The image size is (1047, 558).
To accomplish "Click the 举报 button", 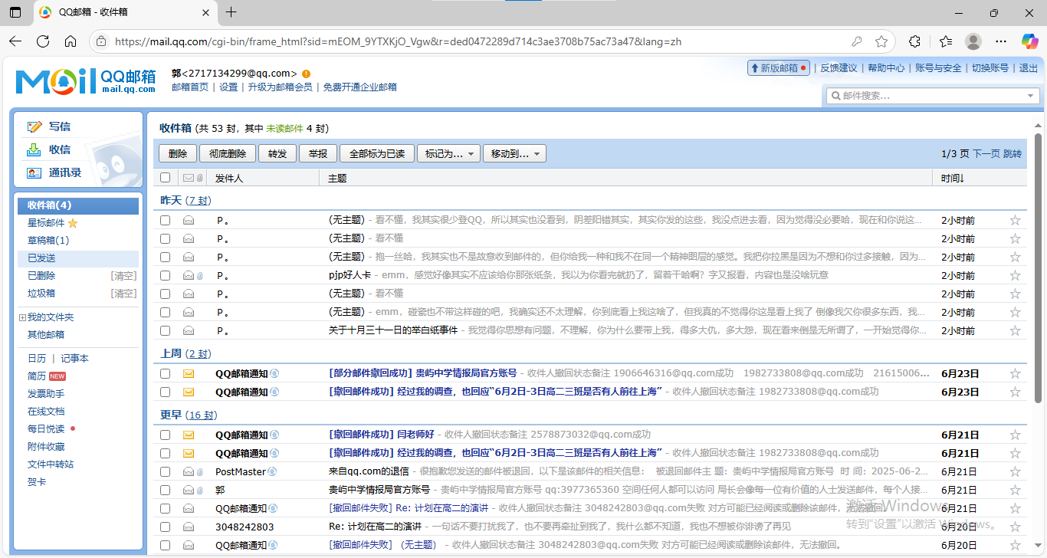I will point(318,153).
